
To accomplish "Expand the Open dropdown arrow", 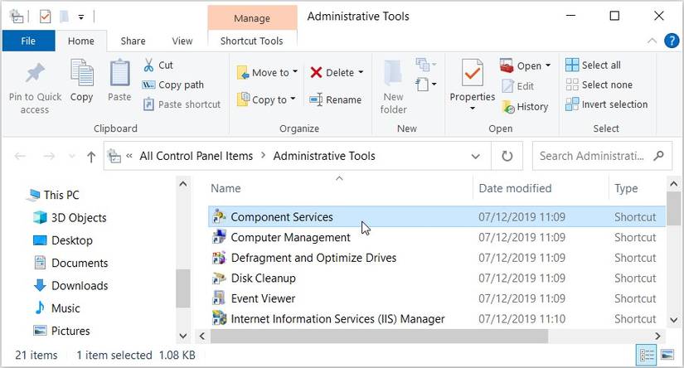I will 548,65.
